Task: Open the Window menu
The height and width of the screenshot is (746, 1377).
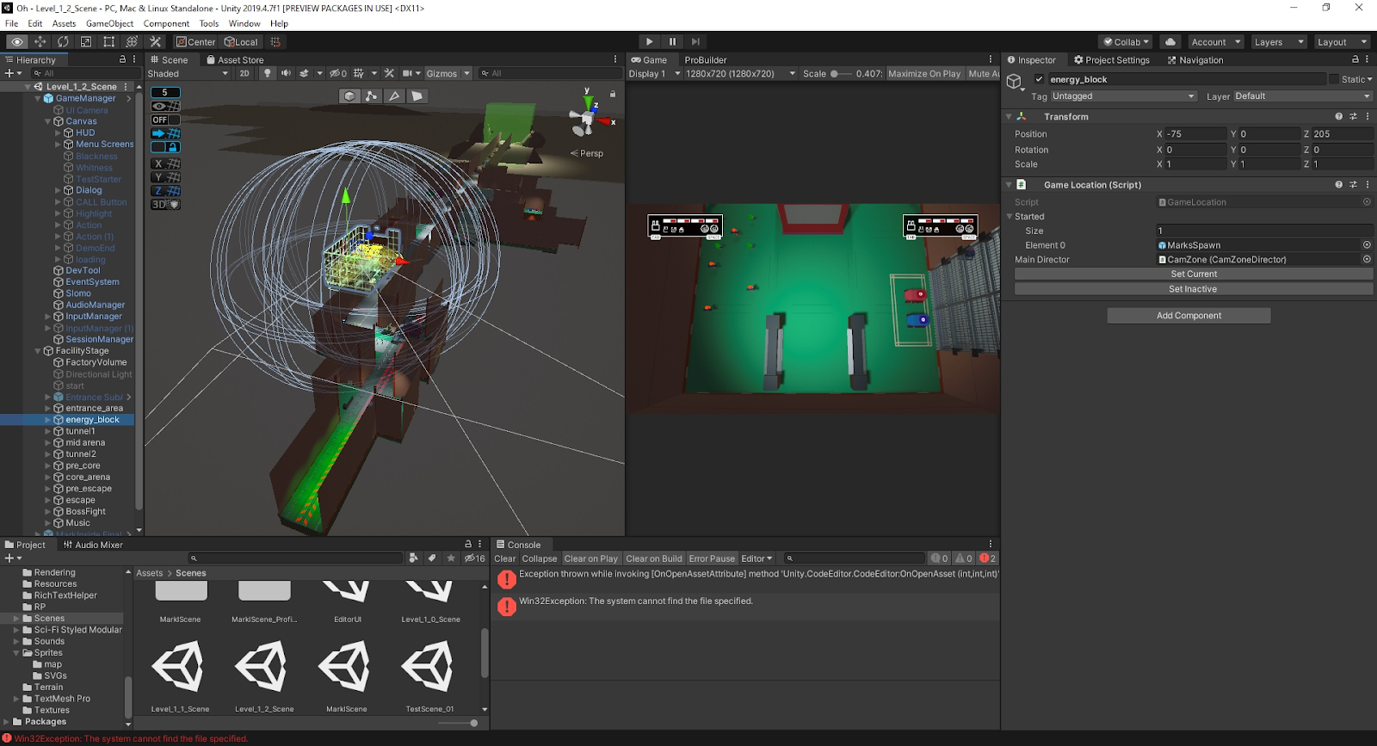Action: pyautogui.click(x=244, y=23)
